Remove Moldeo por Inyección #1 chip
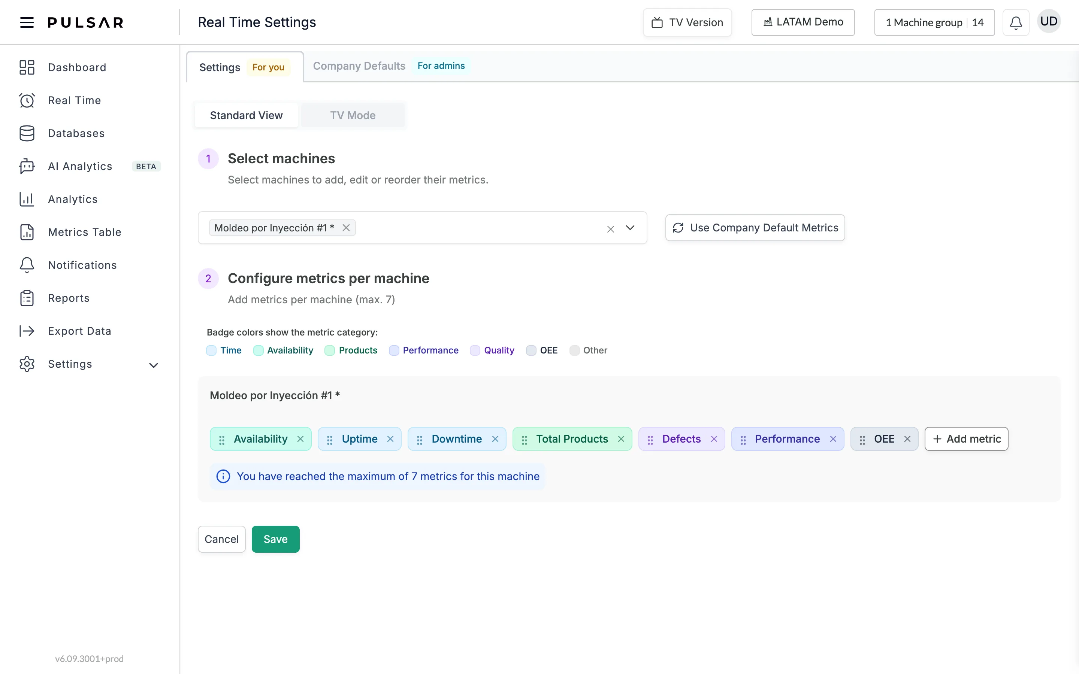This screenshot has height=674, width=1079. 346,228
